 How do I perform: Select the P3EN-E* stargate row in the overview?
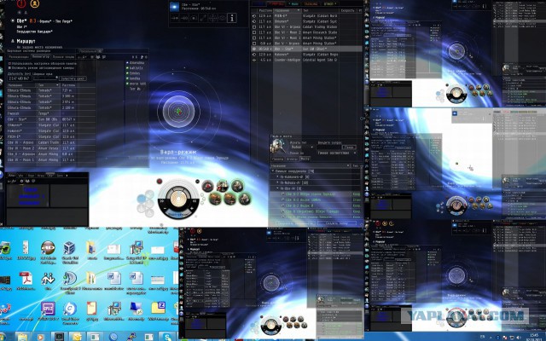click(x=306, y=16)
